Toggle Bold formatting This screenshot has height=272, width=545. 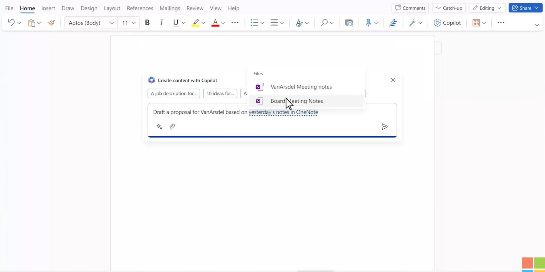[147, 23]
